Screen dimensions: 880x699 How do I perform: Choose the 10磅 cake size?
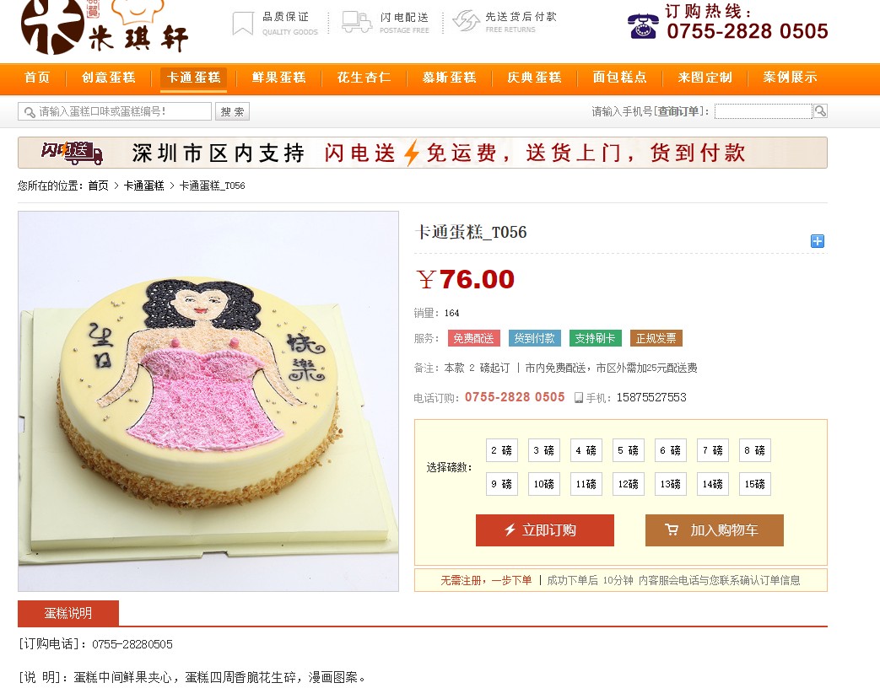544,484
